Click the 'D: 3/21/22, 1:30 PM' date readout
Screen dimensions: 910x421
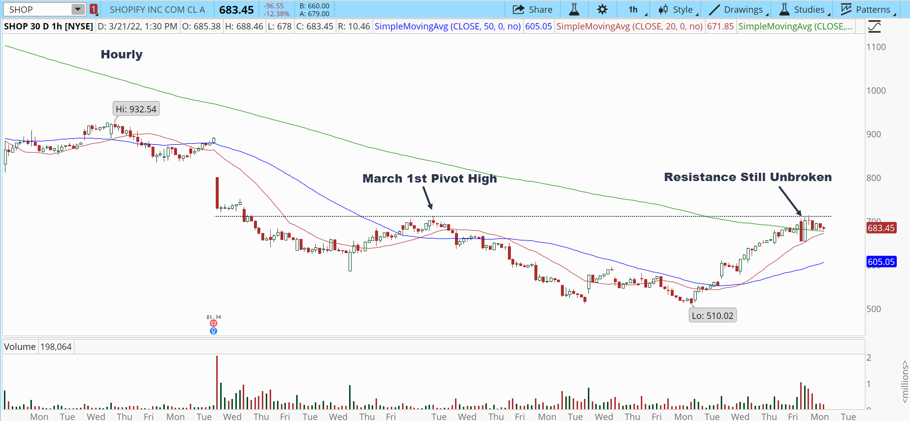[x=138, y=26]
